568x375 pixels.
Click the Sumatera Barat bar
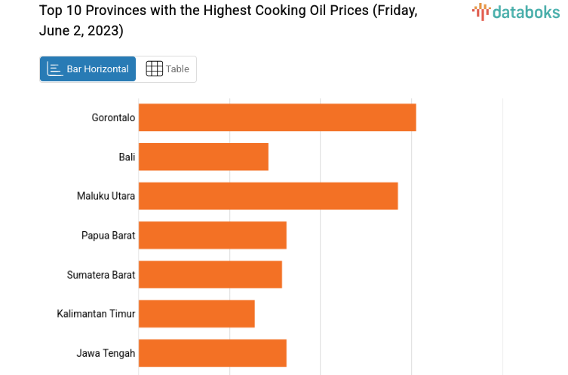coord(210,274)
